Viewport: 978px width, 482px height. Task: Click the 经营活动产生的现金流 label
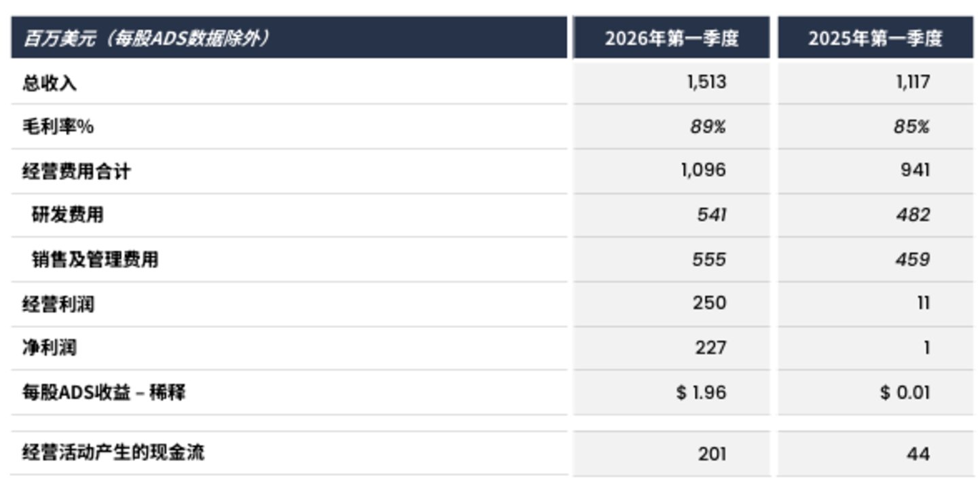113,452
